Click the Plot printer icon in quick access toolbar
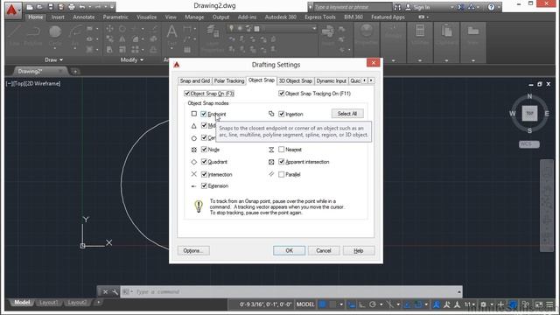Screen dimensions: 560x315 72,7
